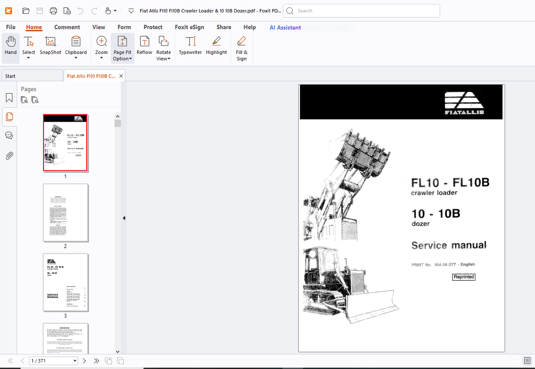This screenshot has height=369, width=535.
Task: Toggle the Bookmarks sidebar panel
Action: 9,98
